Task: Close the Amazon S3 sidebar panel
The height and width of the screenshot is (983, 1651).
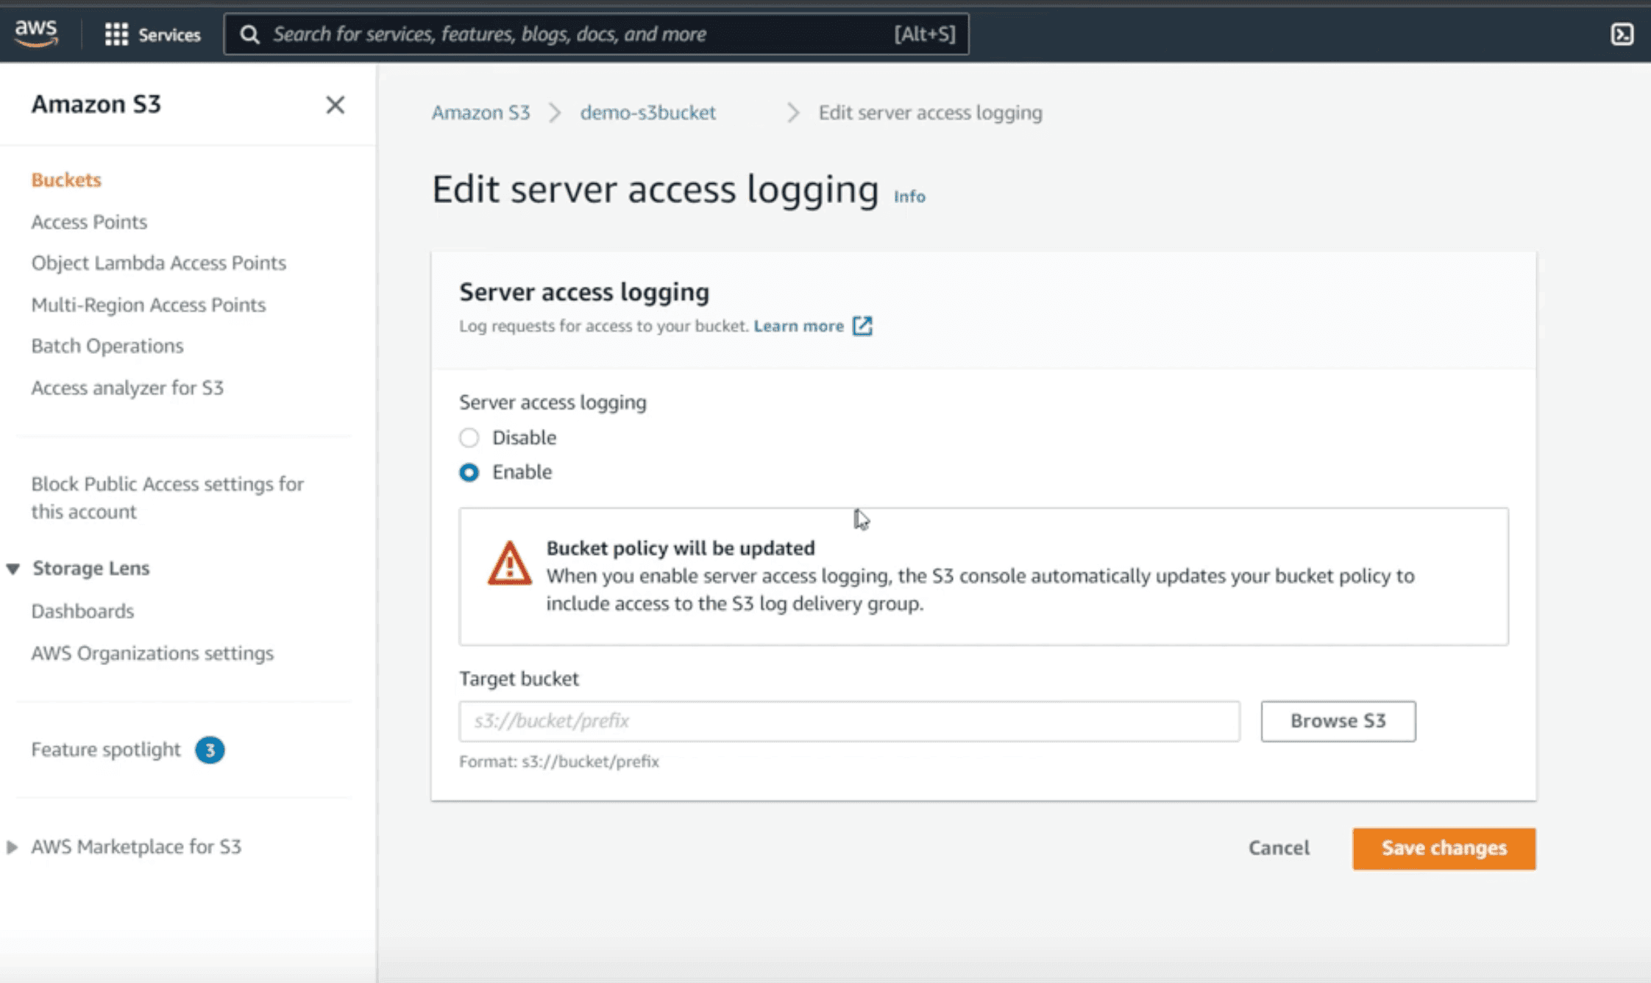Action: point(335,105)
